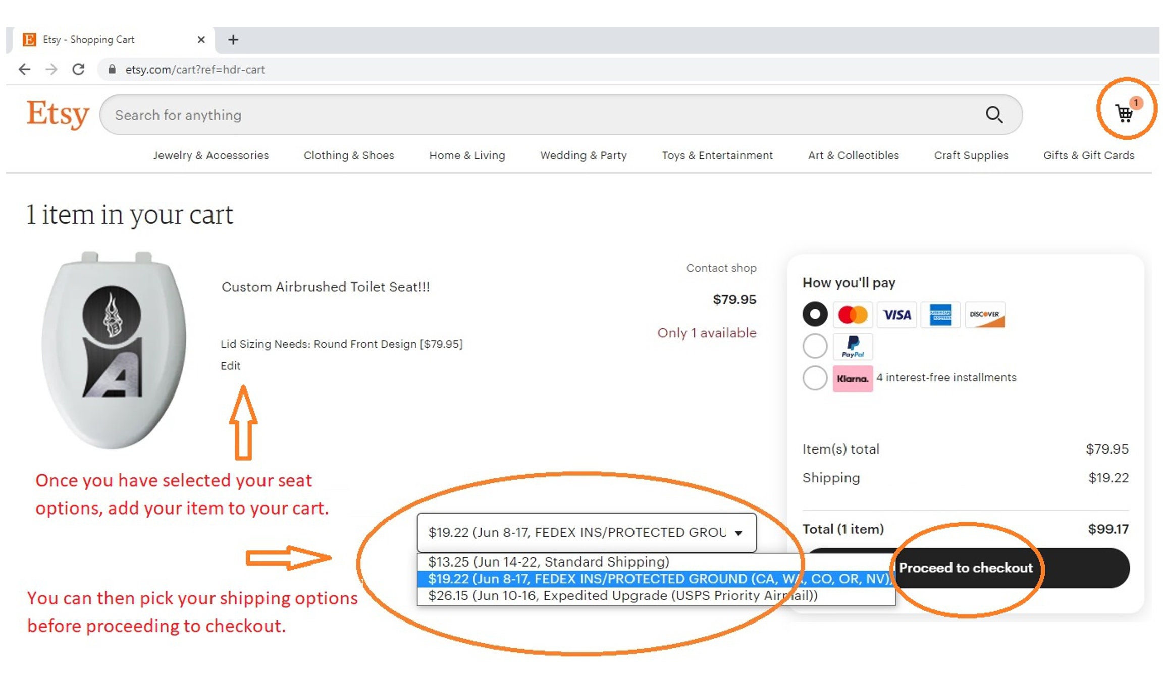The width and height of the screenshot is (1163, 678).
Task: Click the Only 1 available notice
Action: (707, 333)
